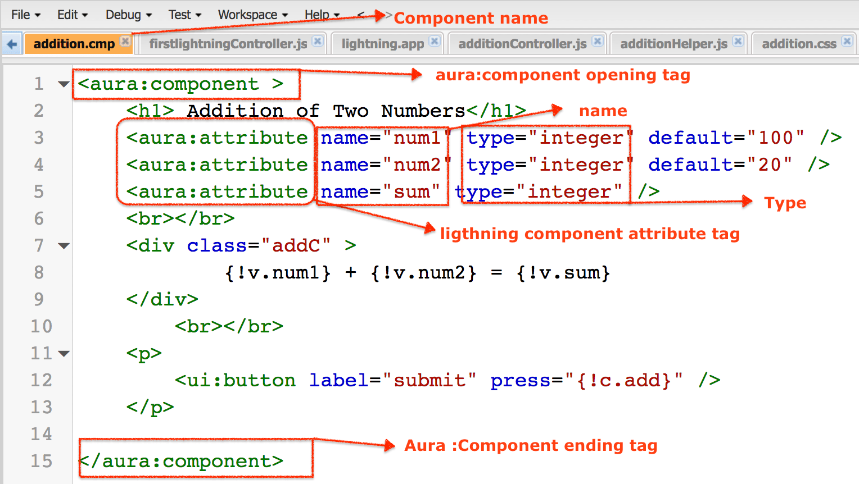Switch to the lightning.app tab
Screen dimensions: 859x484
click(x=382, y=43)
